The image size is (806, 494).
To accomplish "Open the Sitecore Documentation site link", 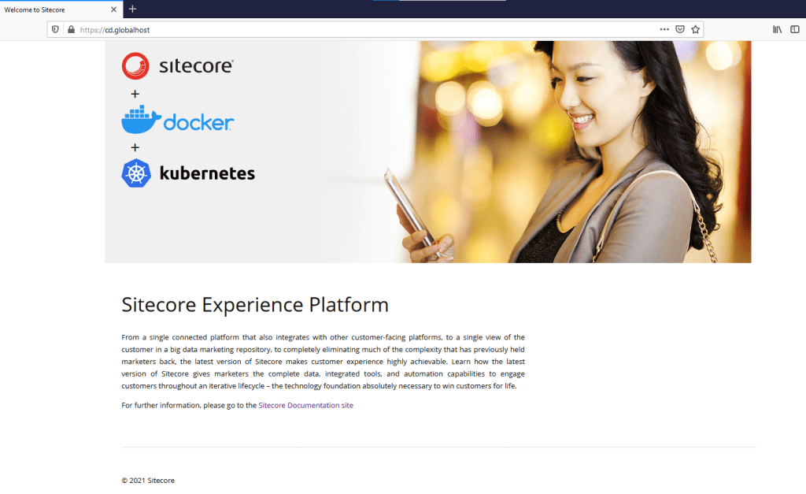I will pyautogui.click(x=305, y=404).
